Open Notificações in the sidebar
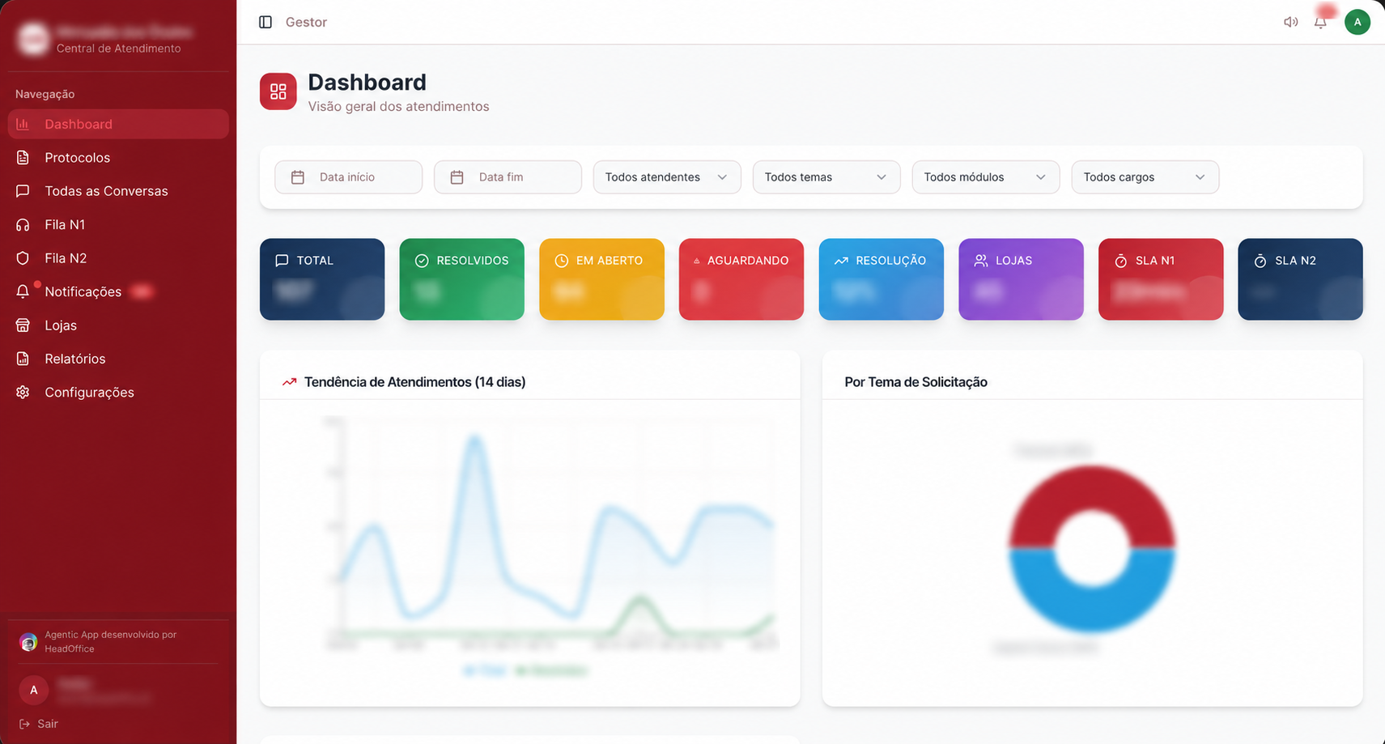1385x744 pixels. tap(118, 291)
